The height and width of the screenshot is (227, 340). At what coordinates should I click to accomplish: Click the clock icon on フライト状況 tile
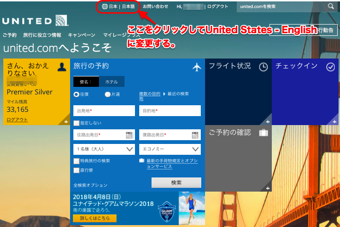[263, 67]
